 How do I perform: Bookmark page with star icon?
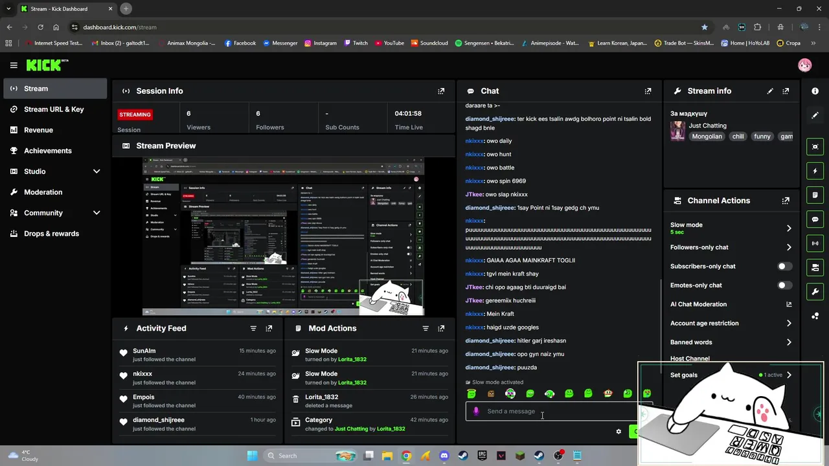coord(704,27)
